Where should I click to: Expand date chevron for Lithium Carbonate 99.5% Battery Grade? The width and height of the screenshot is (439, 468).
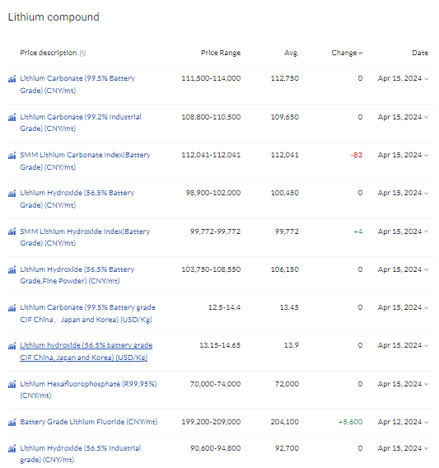pos(426,79)
